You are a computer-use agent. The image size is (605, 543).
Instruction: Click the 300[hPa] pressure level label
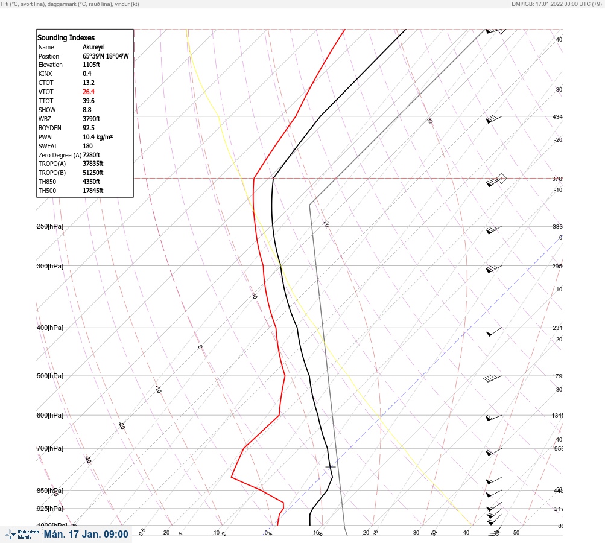50,266
